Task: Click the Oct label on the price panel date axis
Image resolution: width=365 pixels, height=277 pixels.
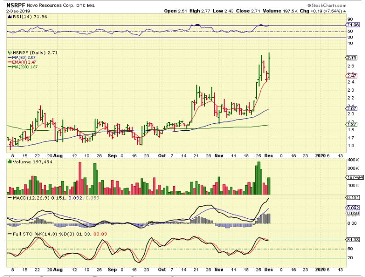Action: (x=162, y=156)
